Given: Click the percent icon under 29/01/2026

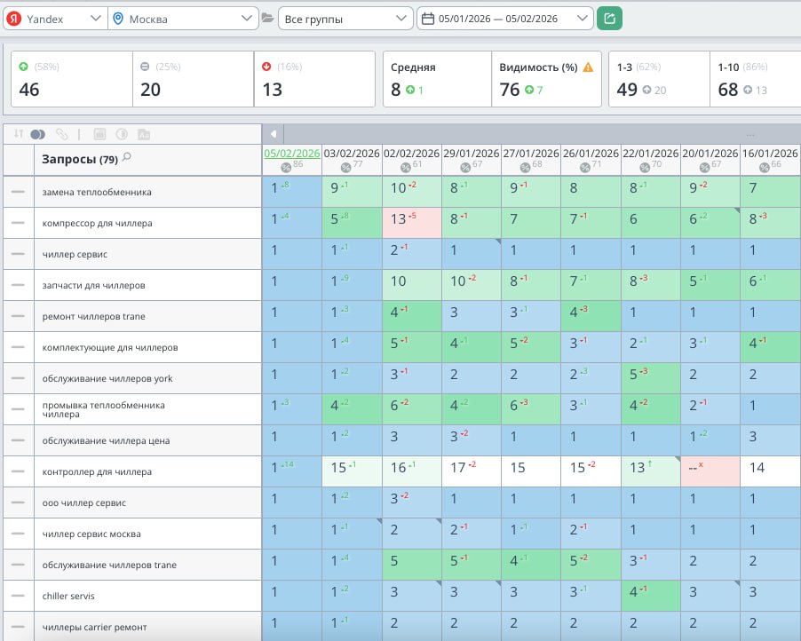Looking at the screenshot, I should 465,168.
